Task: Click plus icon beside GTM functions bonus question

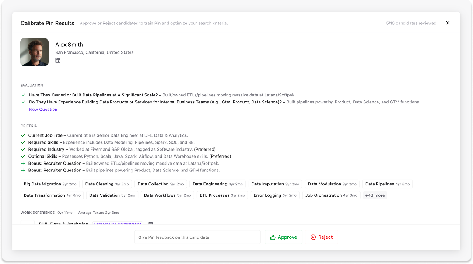Action: tap(23, 170)
